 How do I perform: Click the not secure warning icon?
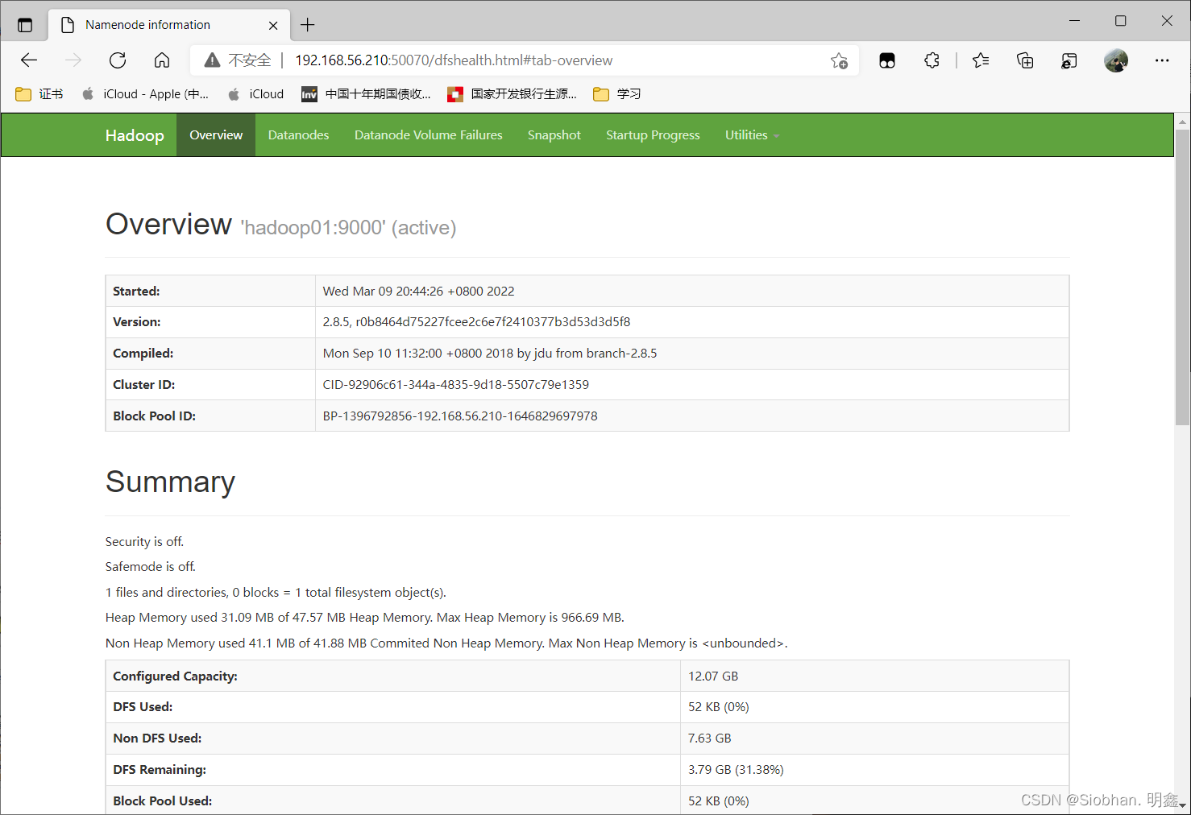[213, 60]
